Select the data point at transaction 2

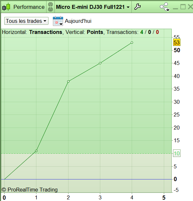coord(68,81)
